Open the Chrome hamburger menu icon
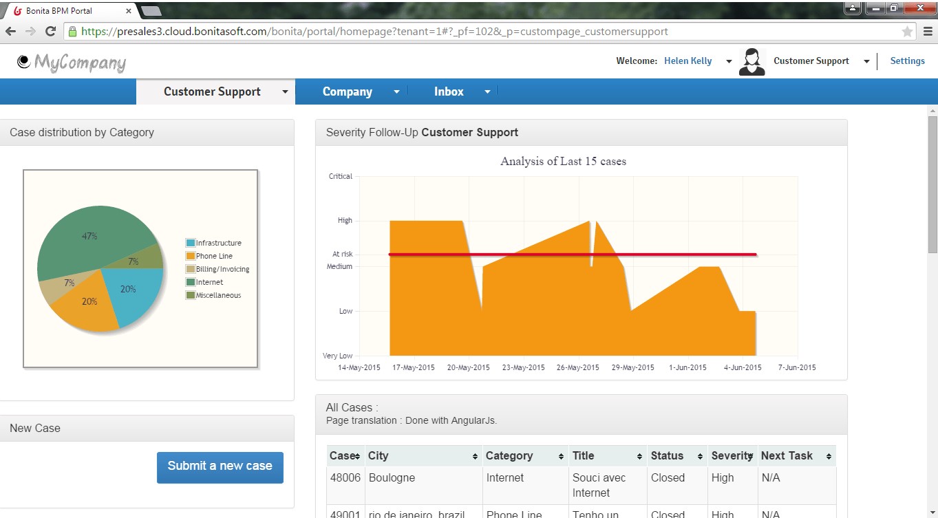Viewport: 938px width, 518px height. coord(927,32)
